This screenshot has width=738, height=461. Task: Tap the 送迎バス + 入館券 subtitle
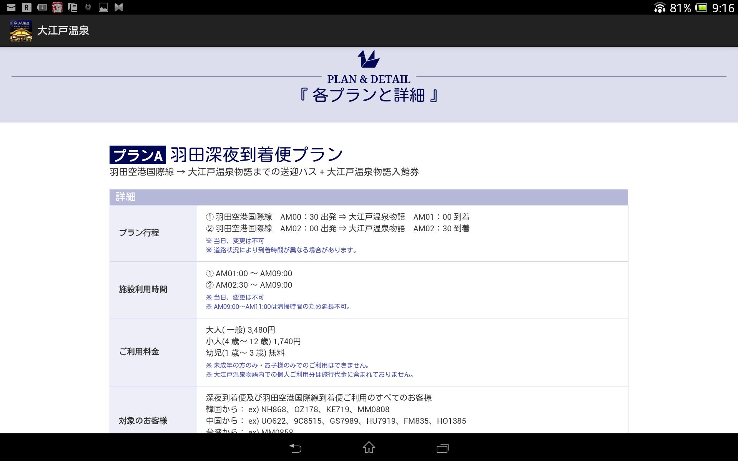click(264, 172)
